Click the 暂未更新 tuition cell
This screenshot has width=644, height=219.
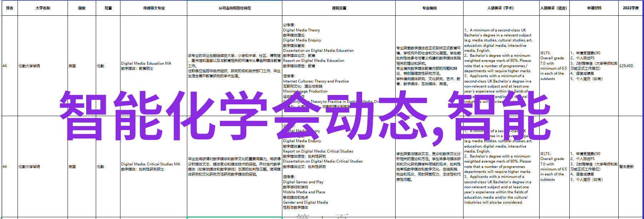pos(630,166)
